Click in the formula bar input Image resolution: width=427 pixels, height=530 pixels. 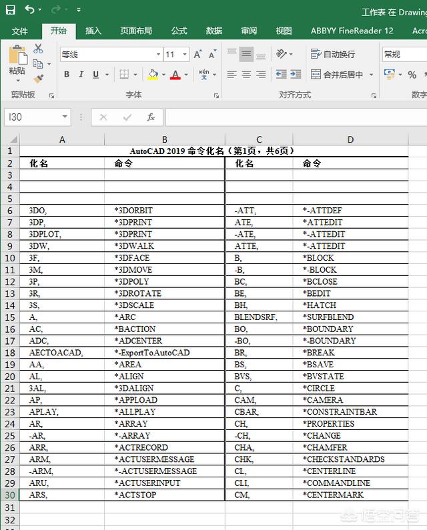[296, 117]
